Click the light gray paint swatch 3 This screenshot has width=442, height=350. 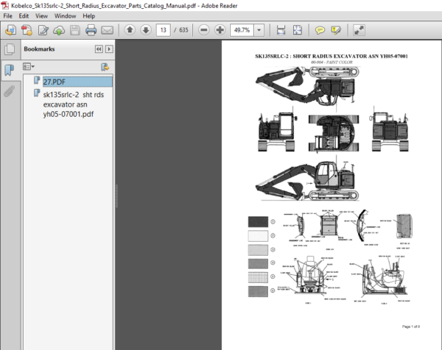tap(258, 250)
